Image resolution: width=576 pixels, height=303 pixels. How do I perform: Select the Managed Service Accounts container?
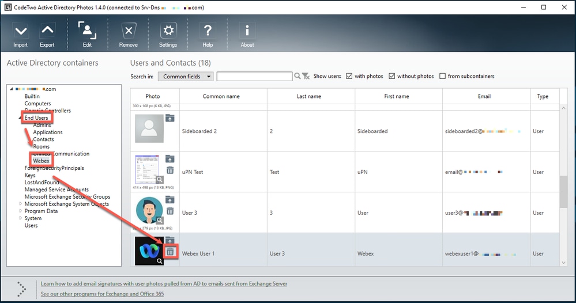57,190
